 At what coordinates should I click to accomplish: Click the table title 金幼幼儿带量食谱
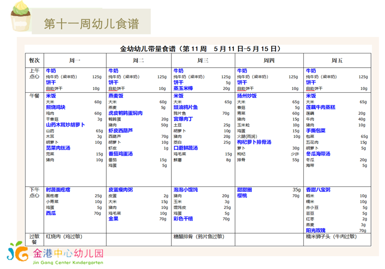click(x=148, y=49)
